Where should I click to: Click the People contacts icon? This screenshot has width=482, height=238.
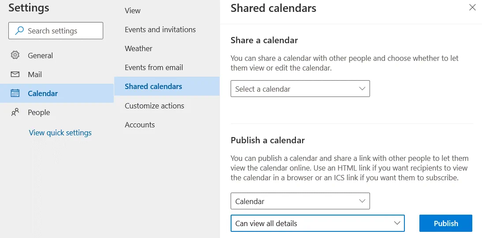(x=15, y=112)
